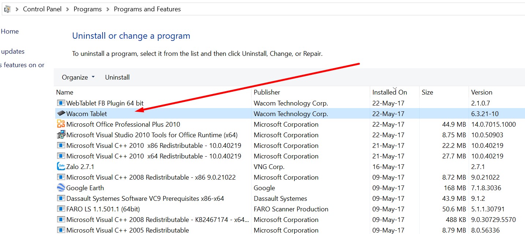Click the FARO LS program icon
This screenshot has height=234, width=525.
pos(61,209)
